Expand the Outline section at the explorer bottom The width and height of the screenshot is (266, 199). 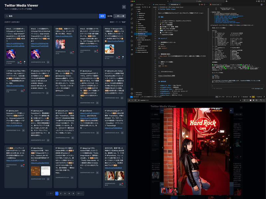pos(139,93)
